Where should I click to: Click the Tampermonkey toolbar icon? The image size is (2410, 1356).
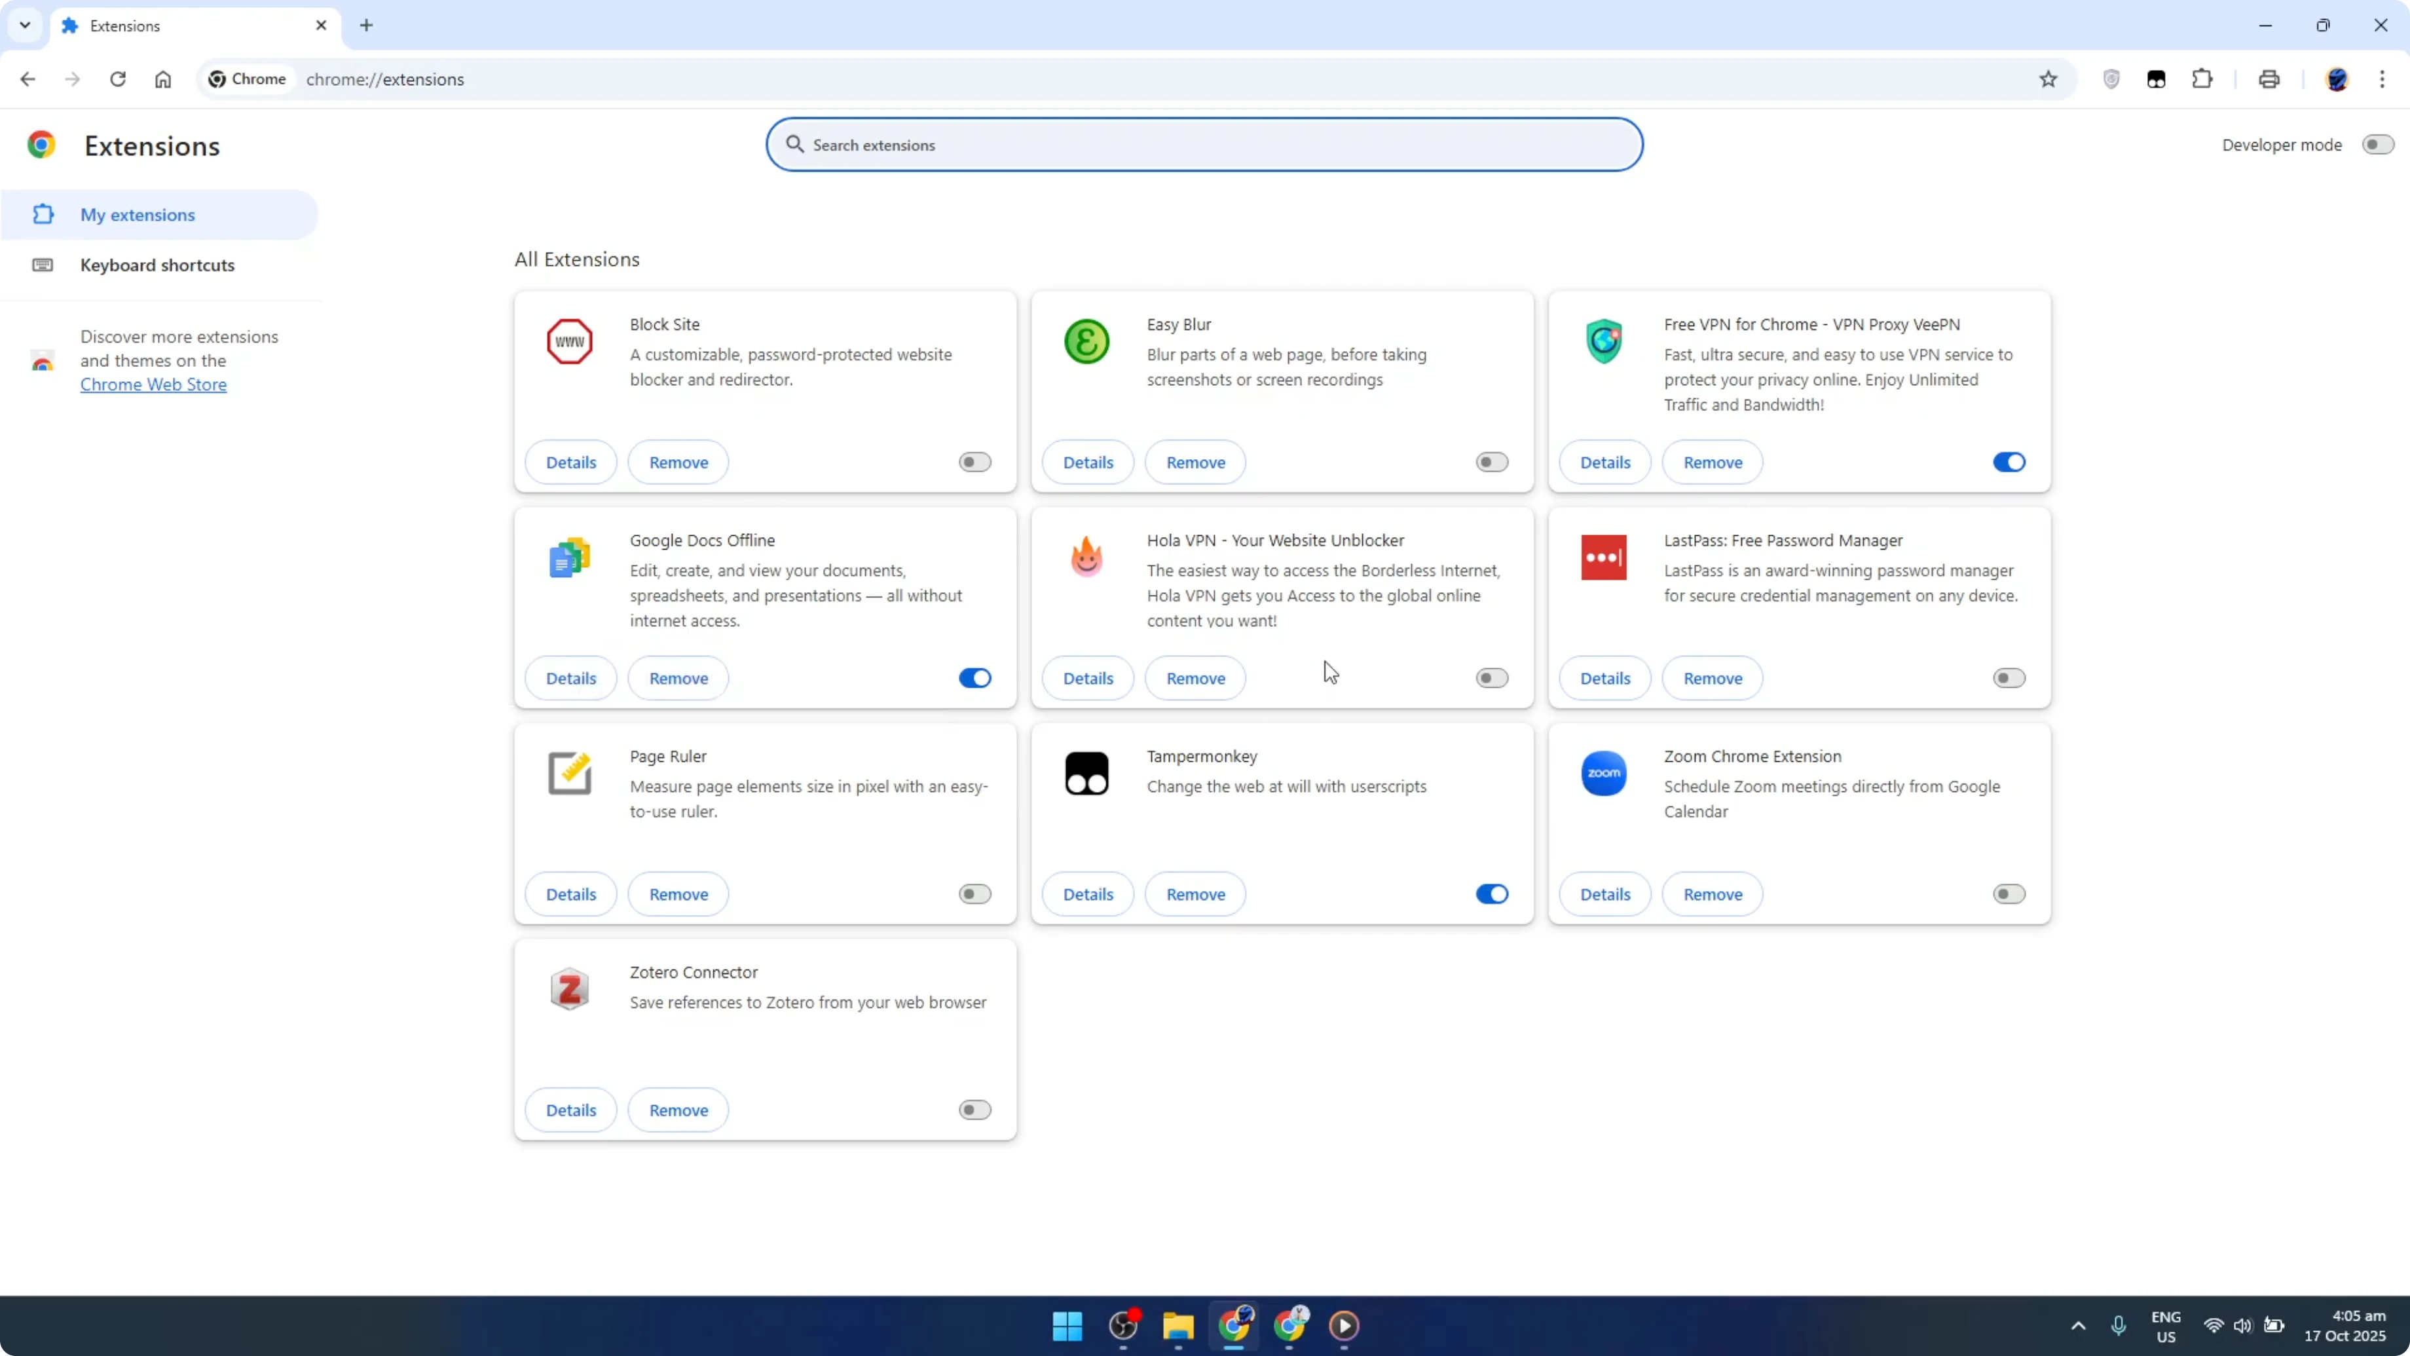pos(2157,79)
